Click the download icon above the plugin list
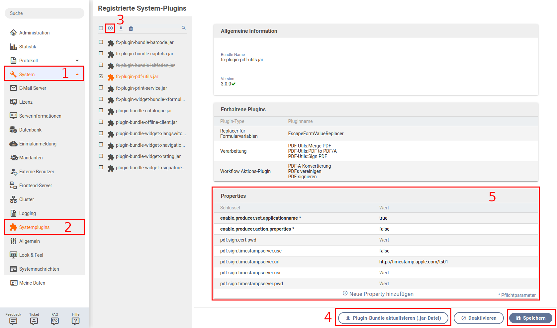Image resolution: width=557 pixels, height=328 pixels. (121, 28)
